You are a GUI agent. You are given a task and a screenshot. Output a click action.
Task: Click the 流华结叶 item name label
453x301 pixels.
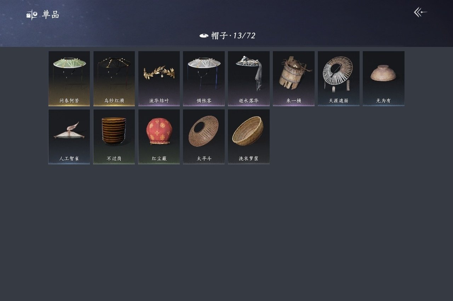pos(159,101)
